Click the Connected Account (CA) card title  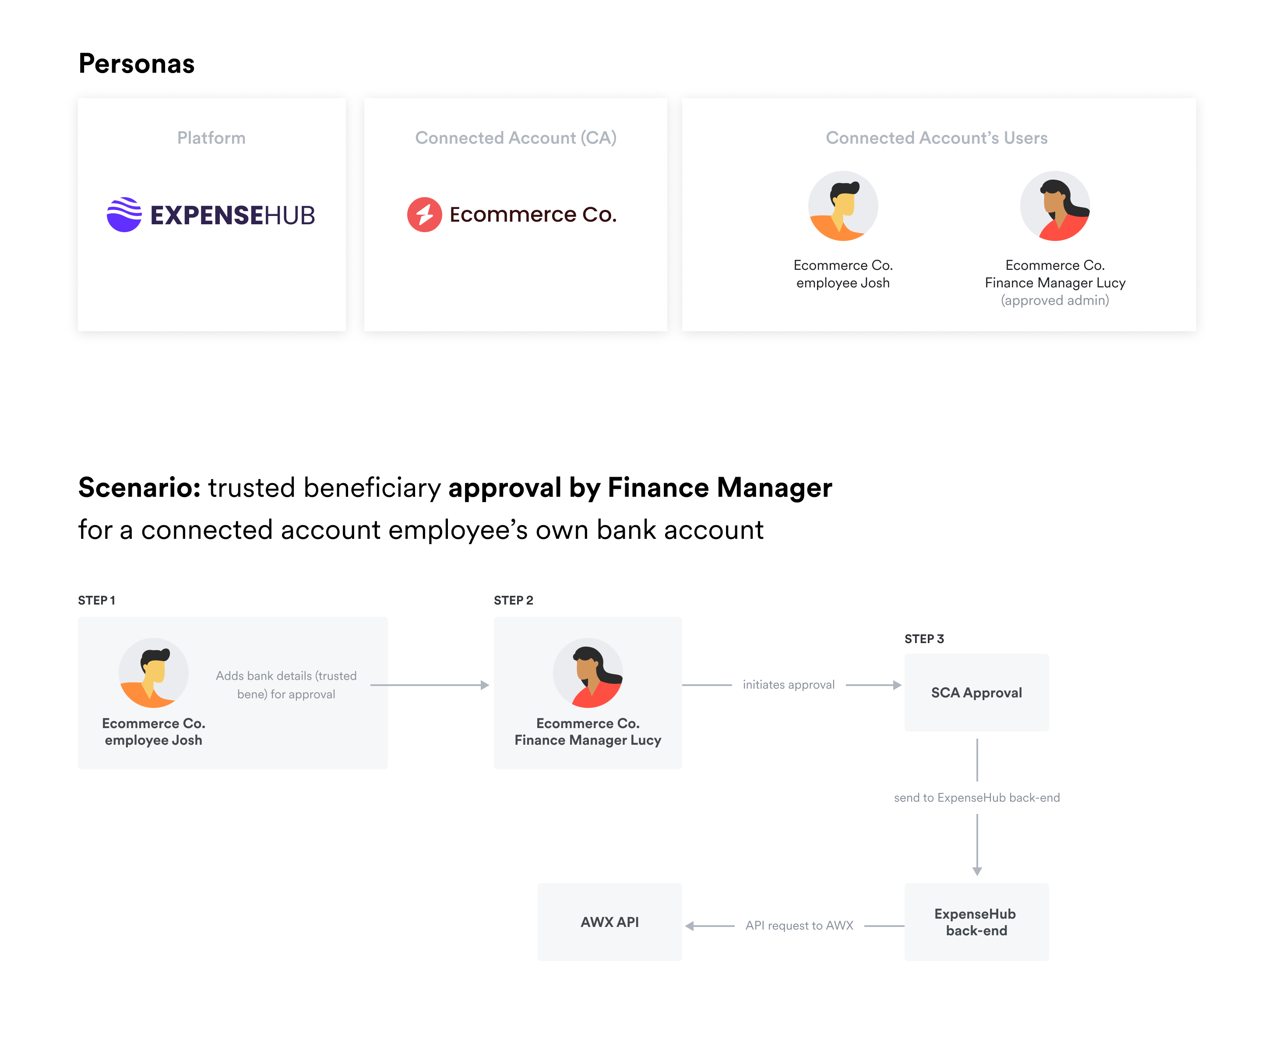click(516, 138)
